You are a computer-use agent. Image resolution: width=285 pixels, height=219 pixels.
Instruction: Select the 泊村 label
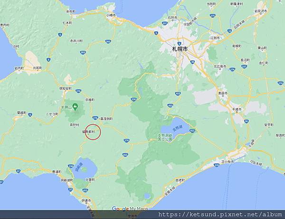click(16, 47)
